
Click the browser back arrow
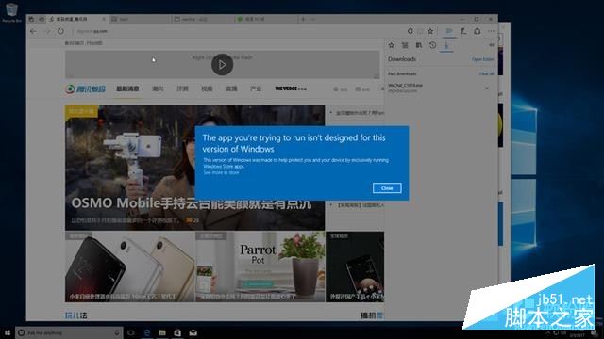(x=34, y=31)
